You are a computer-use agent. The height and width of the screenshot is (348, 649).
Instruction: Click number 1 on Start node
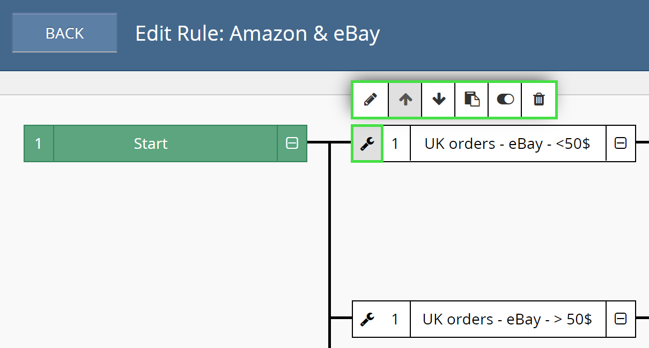pos(39,143)
